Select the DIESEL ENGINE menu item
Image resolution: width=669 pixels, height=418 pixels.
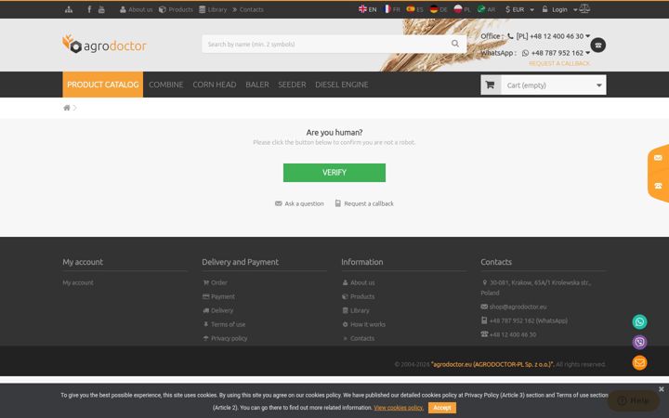[x=342, y=85]
